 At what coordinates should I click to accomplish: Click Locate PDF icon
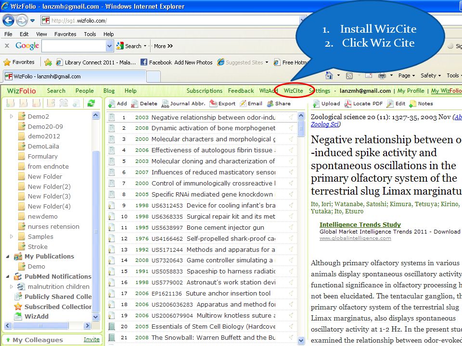(348, 104)
